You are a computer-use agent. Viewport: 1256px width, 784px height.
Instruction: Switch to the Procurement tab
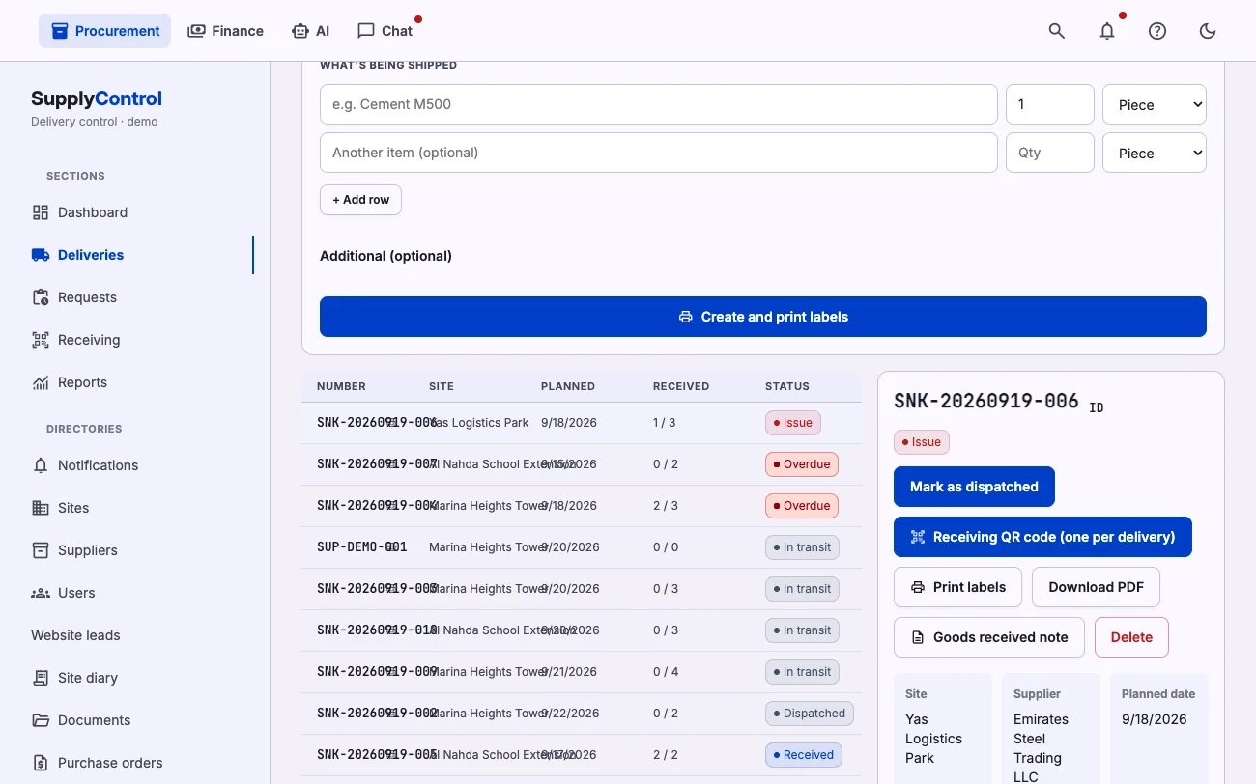(x=105, y=31)
